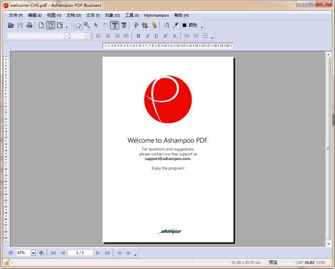Expand the zoom percentage dropdown

pyautogui.click(x=33, y=253)
